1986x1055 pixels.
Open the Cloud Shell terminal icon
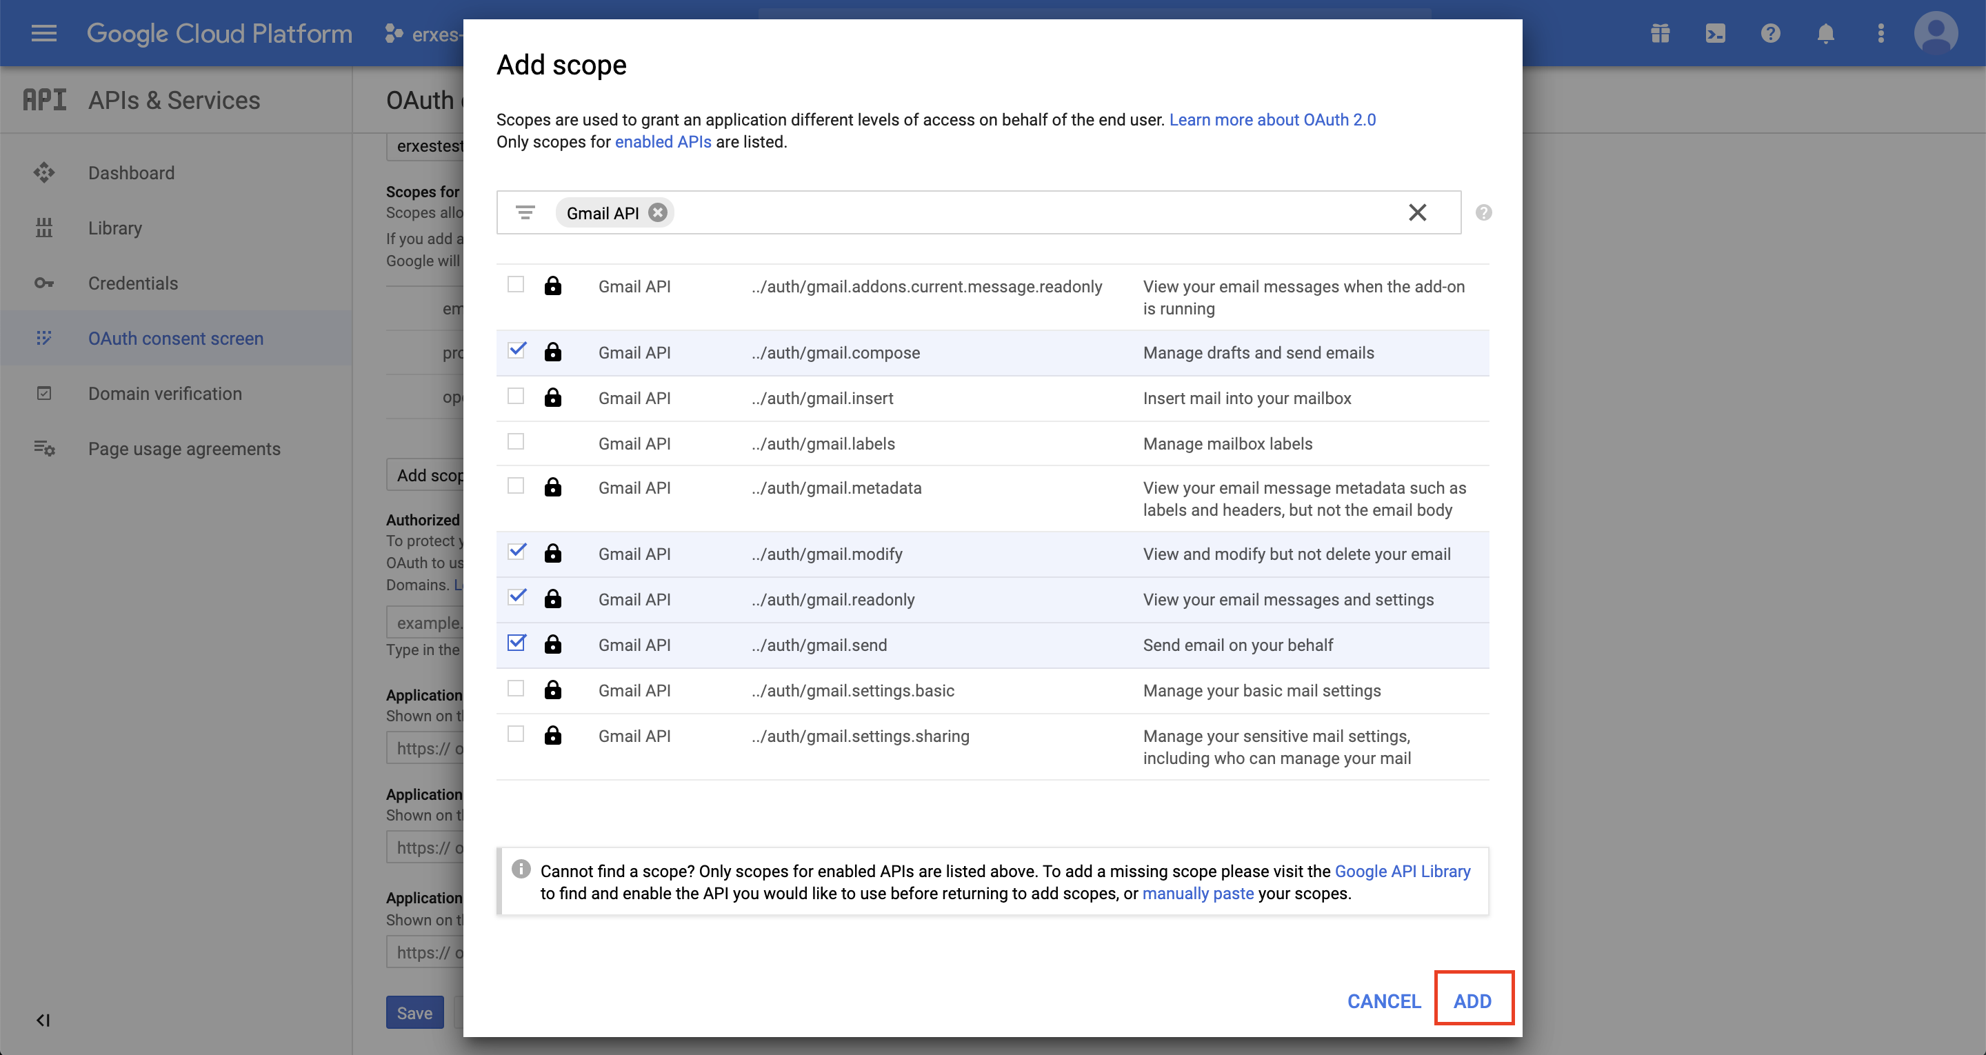[x=1716, y=33]
